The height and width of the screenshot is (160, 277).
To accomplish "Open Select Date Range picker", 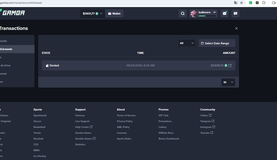I will click(x=217, y=43).
